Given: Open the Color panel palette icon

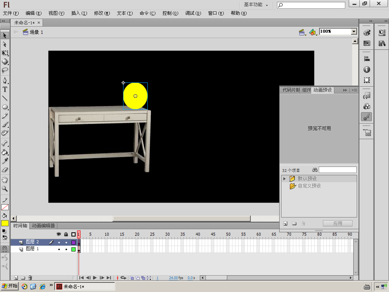Looking at the screenshot, I should (x=367, y=33).
